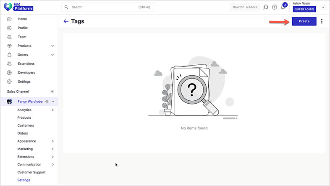Expand the top-level Orders menu chevron
The width and height of the screenshot is (330, 186).
point(52,55)
